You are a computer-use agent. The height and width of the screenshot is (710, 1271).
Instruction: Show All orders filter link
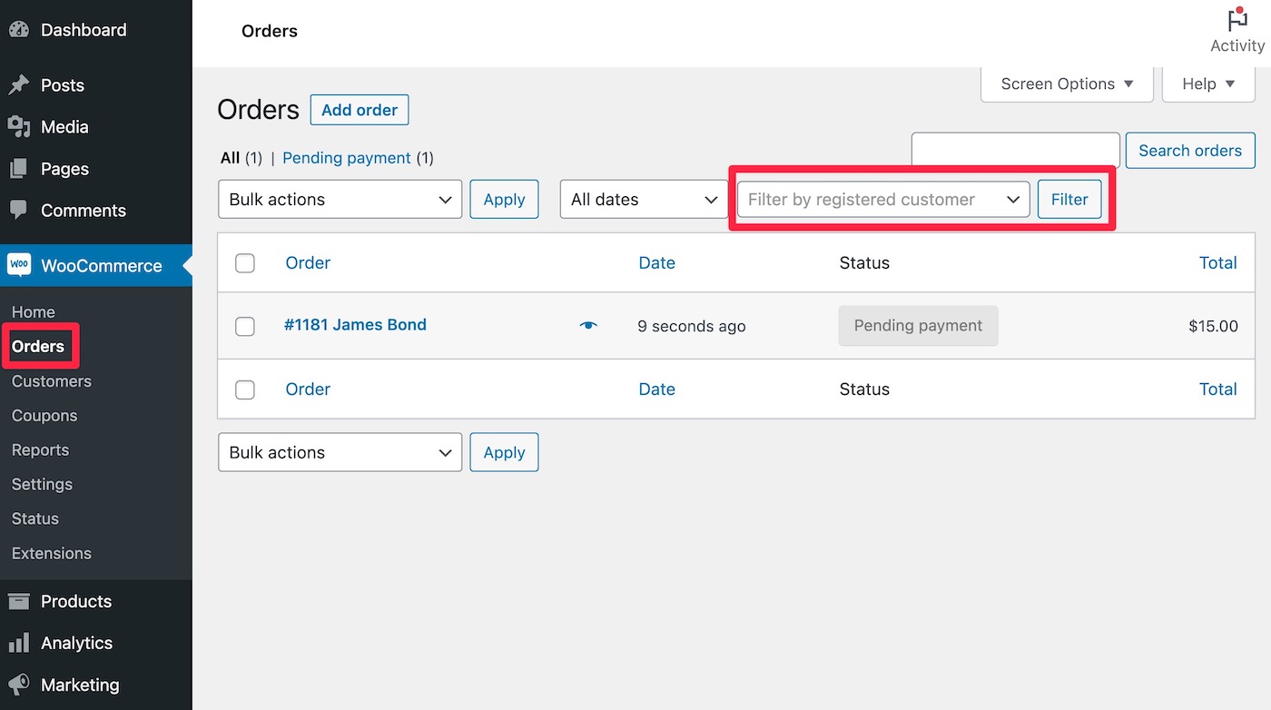pos(230,158)
